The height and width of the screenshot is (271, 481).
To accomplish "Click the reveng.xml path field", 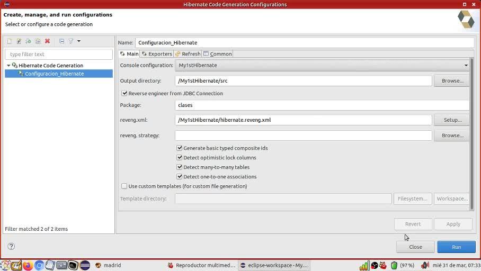I will point(303,120).
